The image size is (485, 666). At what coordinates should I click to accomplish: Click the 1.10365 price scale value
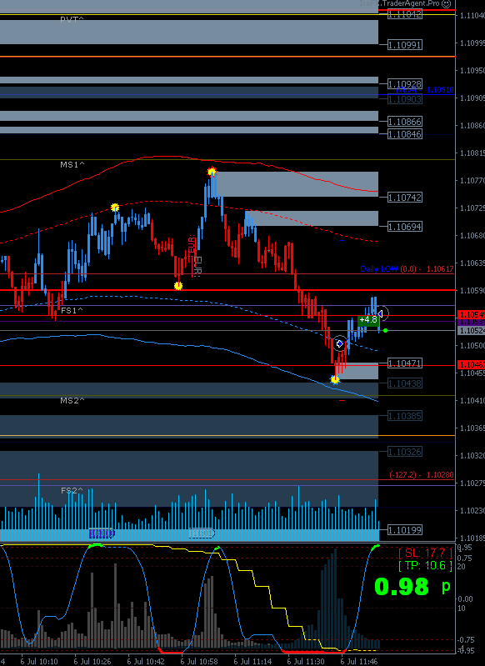click(x=472, y=428)
